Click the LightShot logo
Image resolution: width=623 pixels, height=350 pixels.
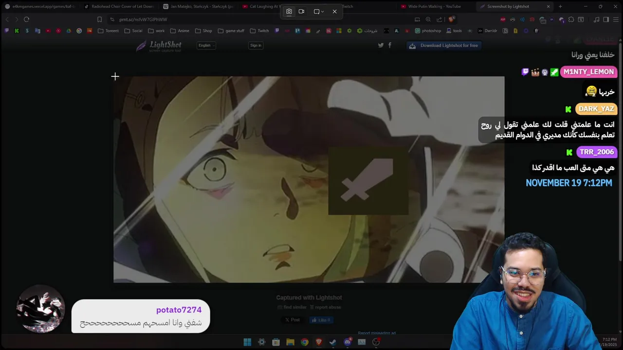tap(159, 46)
